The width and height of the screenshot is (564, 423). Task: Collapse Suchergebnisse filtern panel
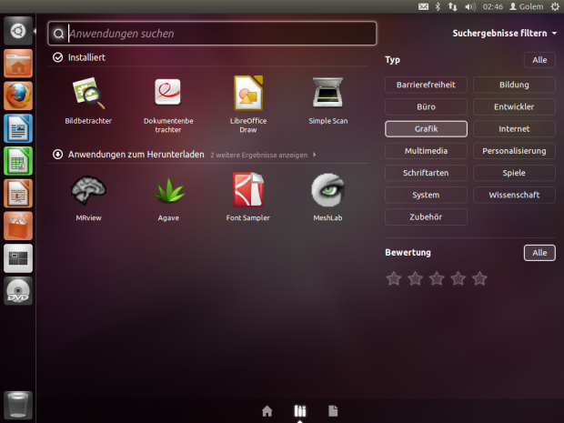coord(505,33)
